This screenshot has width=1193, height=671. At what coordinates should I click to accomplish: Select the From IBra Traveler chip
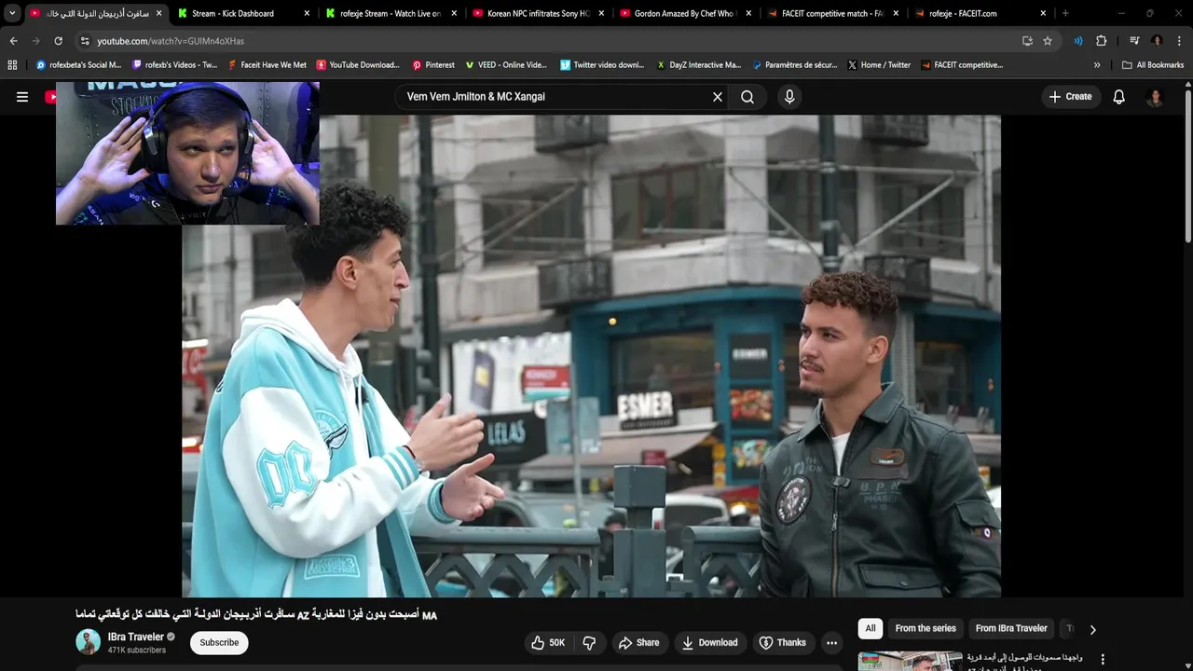pyautogui.click(x=1011, y=628)
